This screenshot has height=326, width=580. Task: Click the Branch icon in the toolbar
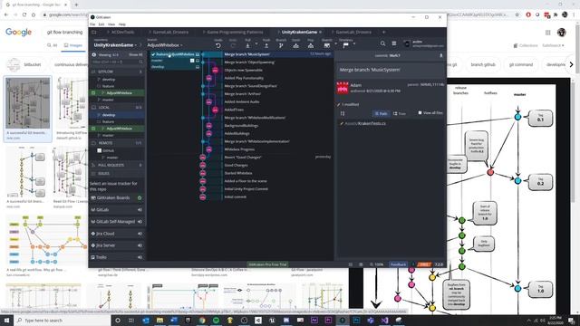281,45
